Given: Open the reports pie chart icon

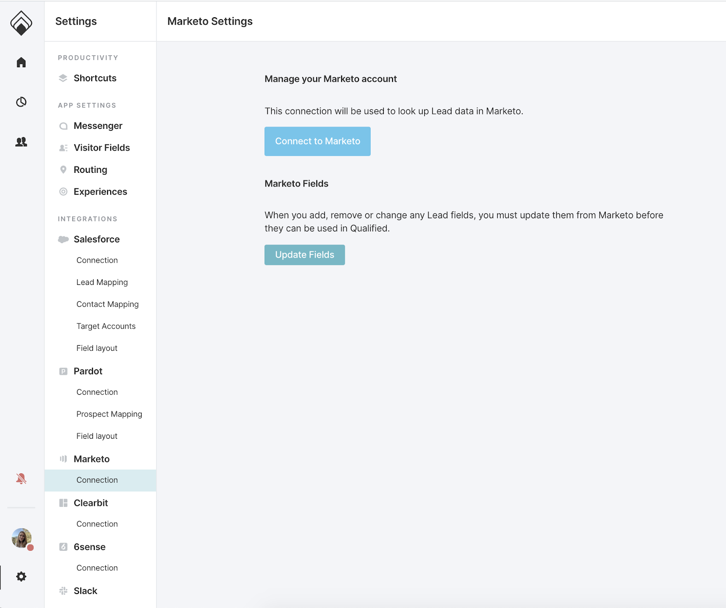Looking at the screenshot, I should (x=21, y=102).
